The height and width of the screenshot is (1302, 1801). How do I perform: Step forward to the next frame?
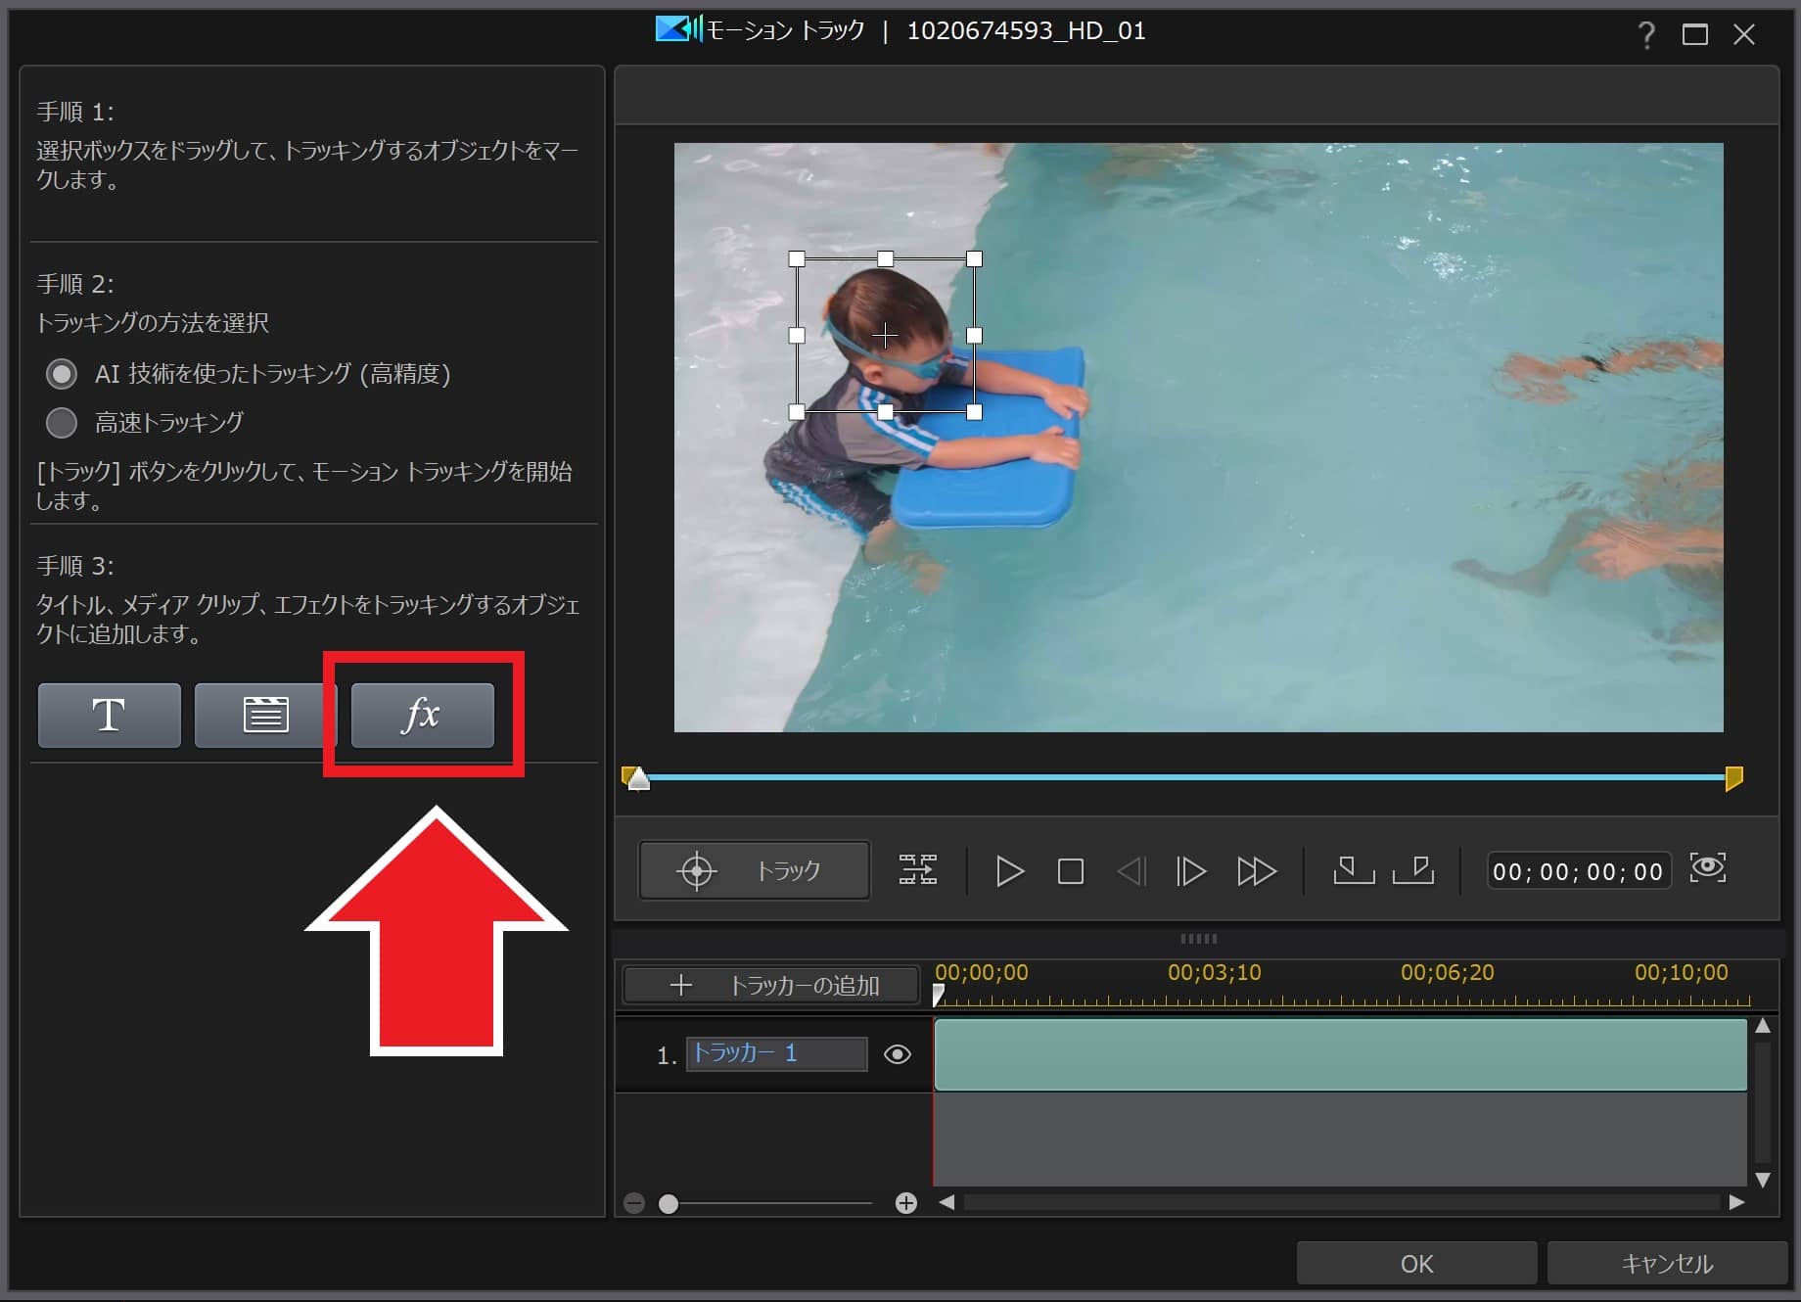click(x=1190, y=871)
